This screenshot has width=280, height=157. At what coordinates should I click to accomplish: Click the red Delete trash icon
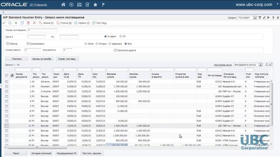28,23
